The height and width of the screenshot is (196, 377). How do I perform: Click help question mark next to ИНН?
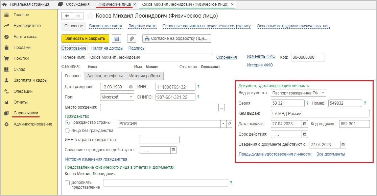[x=198, y=87]
